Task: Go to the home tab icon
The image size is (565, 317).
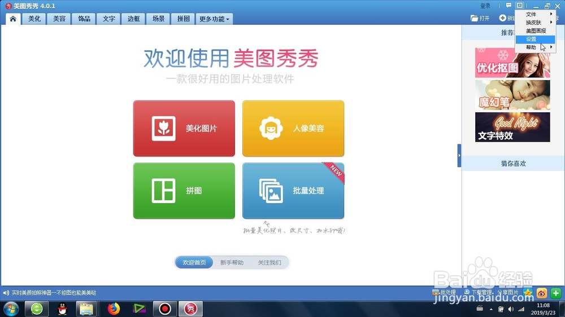Action: click(x=13, y=19)
